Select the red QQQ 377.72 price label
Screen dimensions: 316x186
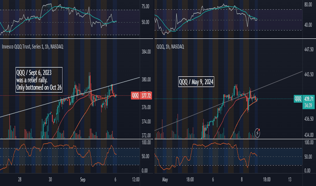(x=141, y=95)
